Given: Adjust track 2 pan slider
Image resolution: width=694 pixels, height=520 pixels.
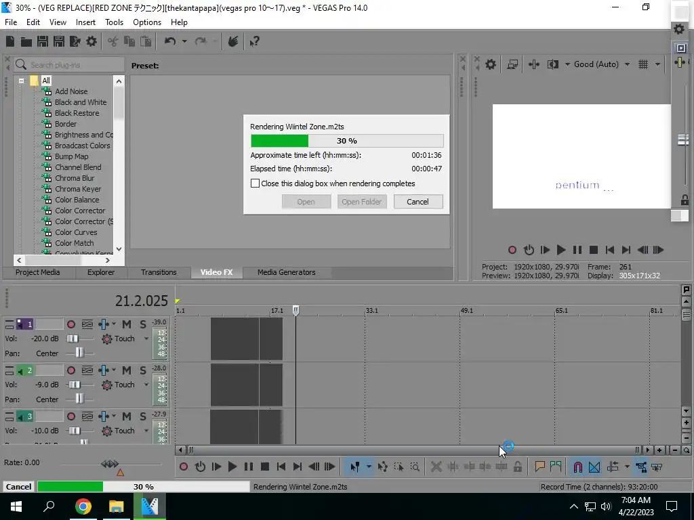Looking at the screenshot, I should click(80, 399).
